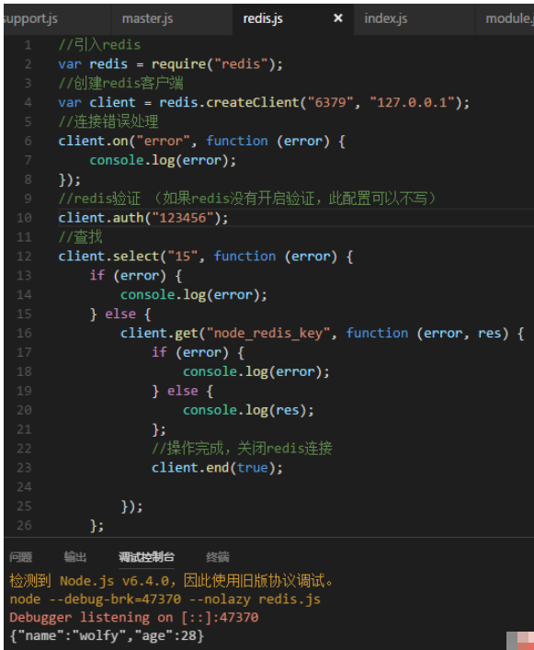Click the 'if (error) {' on line 13
Screen dimensions: 534x650
pyautogui.click(x=135, y=275)
